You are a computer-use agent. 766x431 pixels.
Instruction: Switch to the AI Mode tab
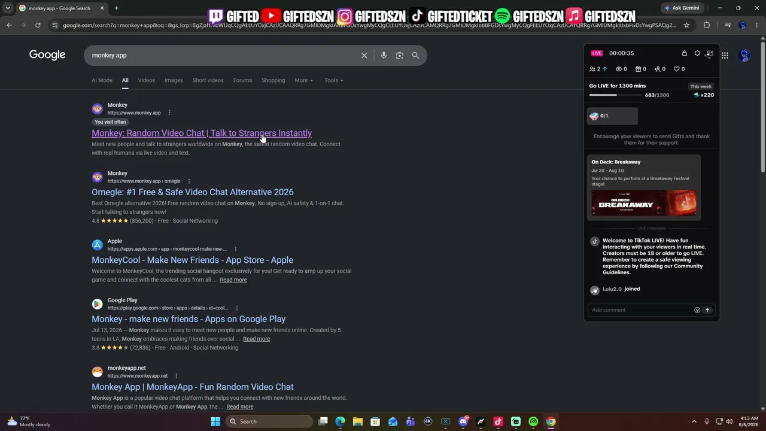pyautogui.click(x=102, y=80)
